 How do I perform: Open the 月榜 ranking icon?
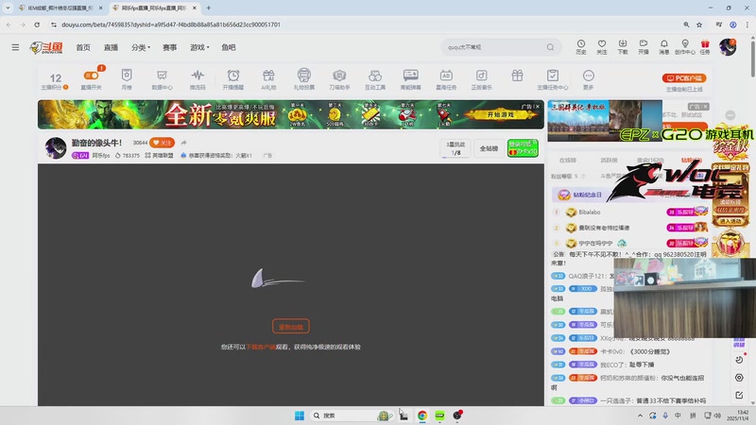[127, 79]
